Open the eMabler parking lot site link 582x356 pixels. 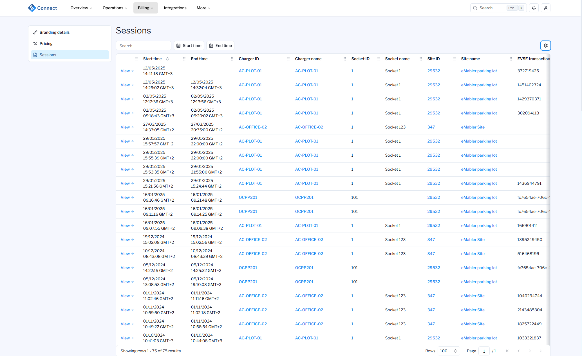pos(479,71)
